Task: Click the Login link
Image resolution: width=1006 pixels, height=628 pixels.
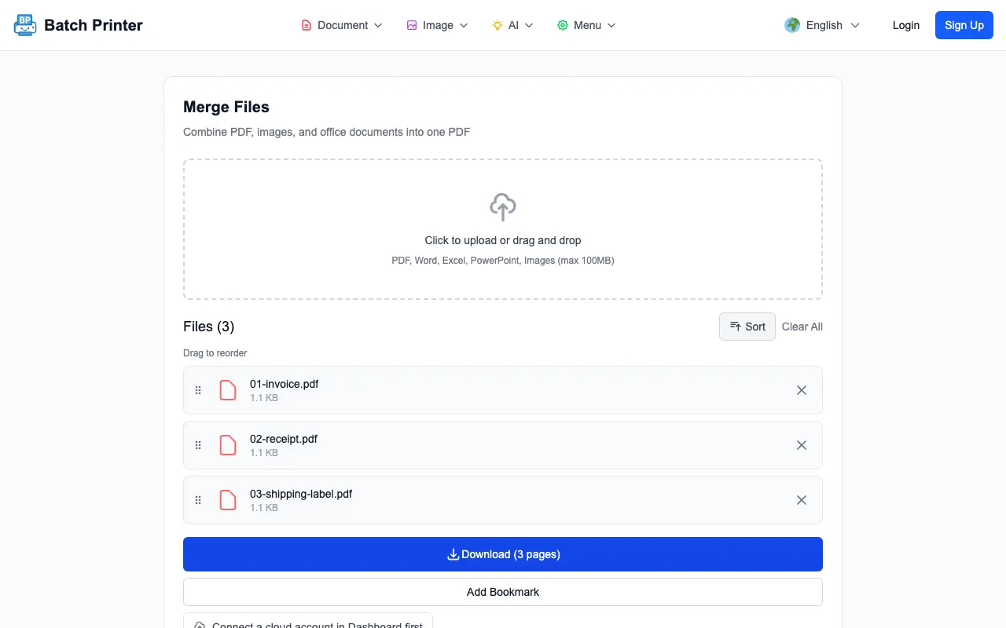Action: click(906, 25)
